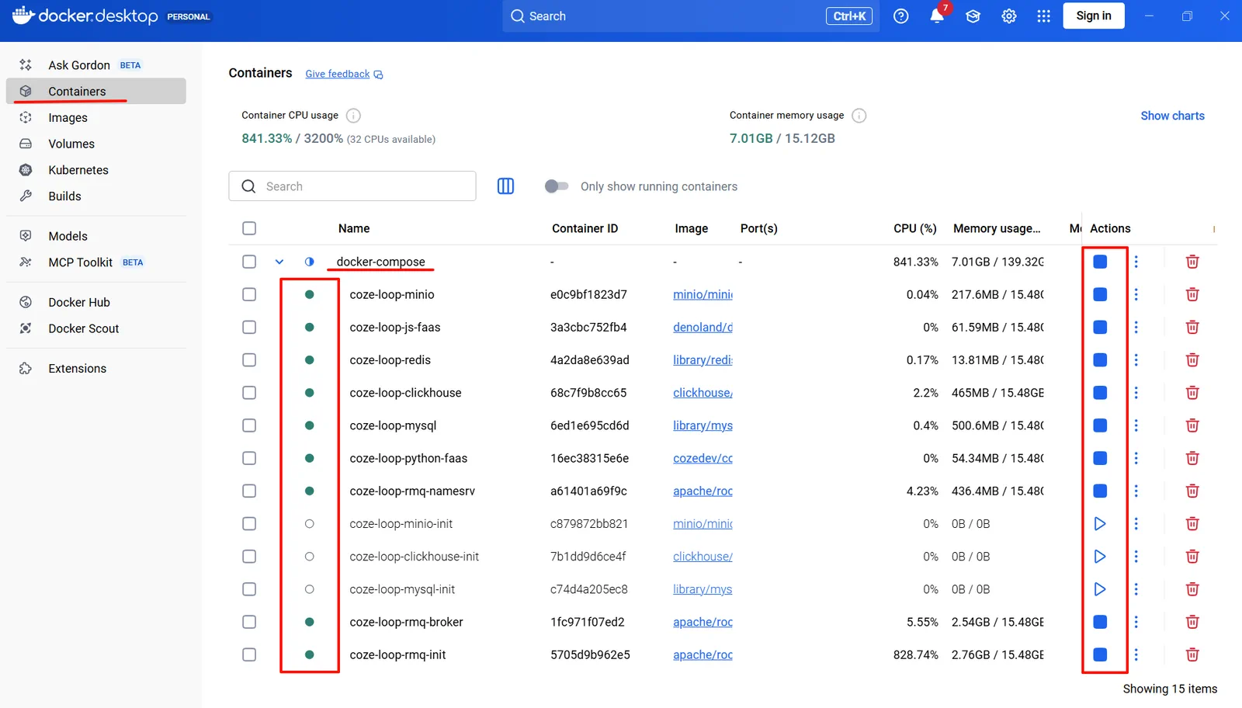Viewport: 1242px width, 708px height.
Task: Stop the docker-compose stack
Action: point(1100,262)
